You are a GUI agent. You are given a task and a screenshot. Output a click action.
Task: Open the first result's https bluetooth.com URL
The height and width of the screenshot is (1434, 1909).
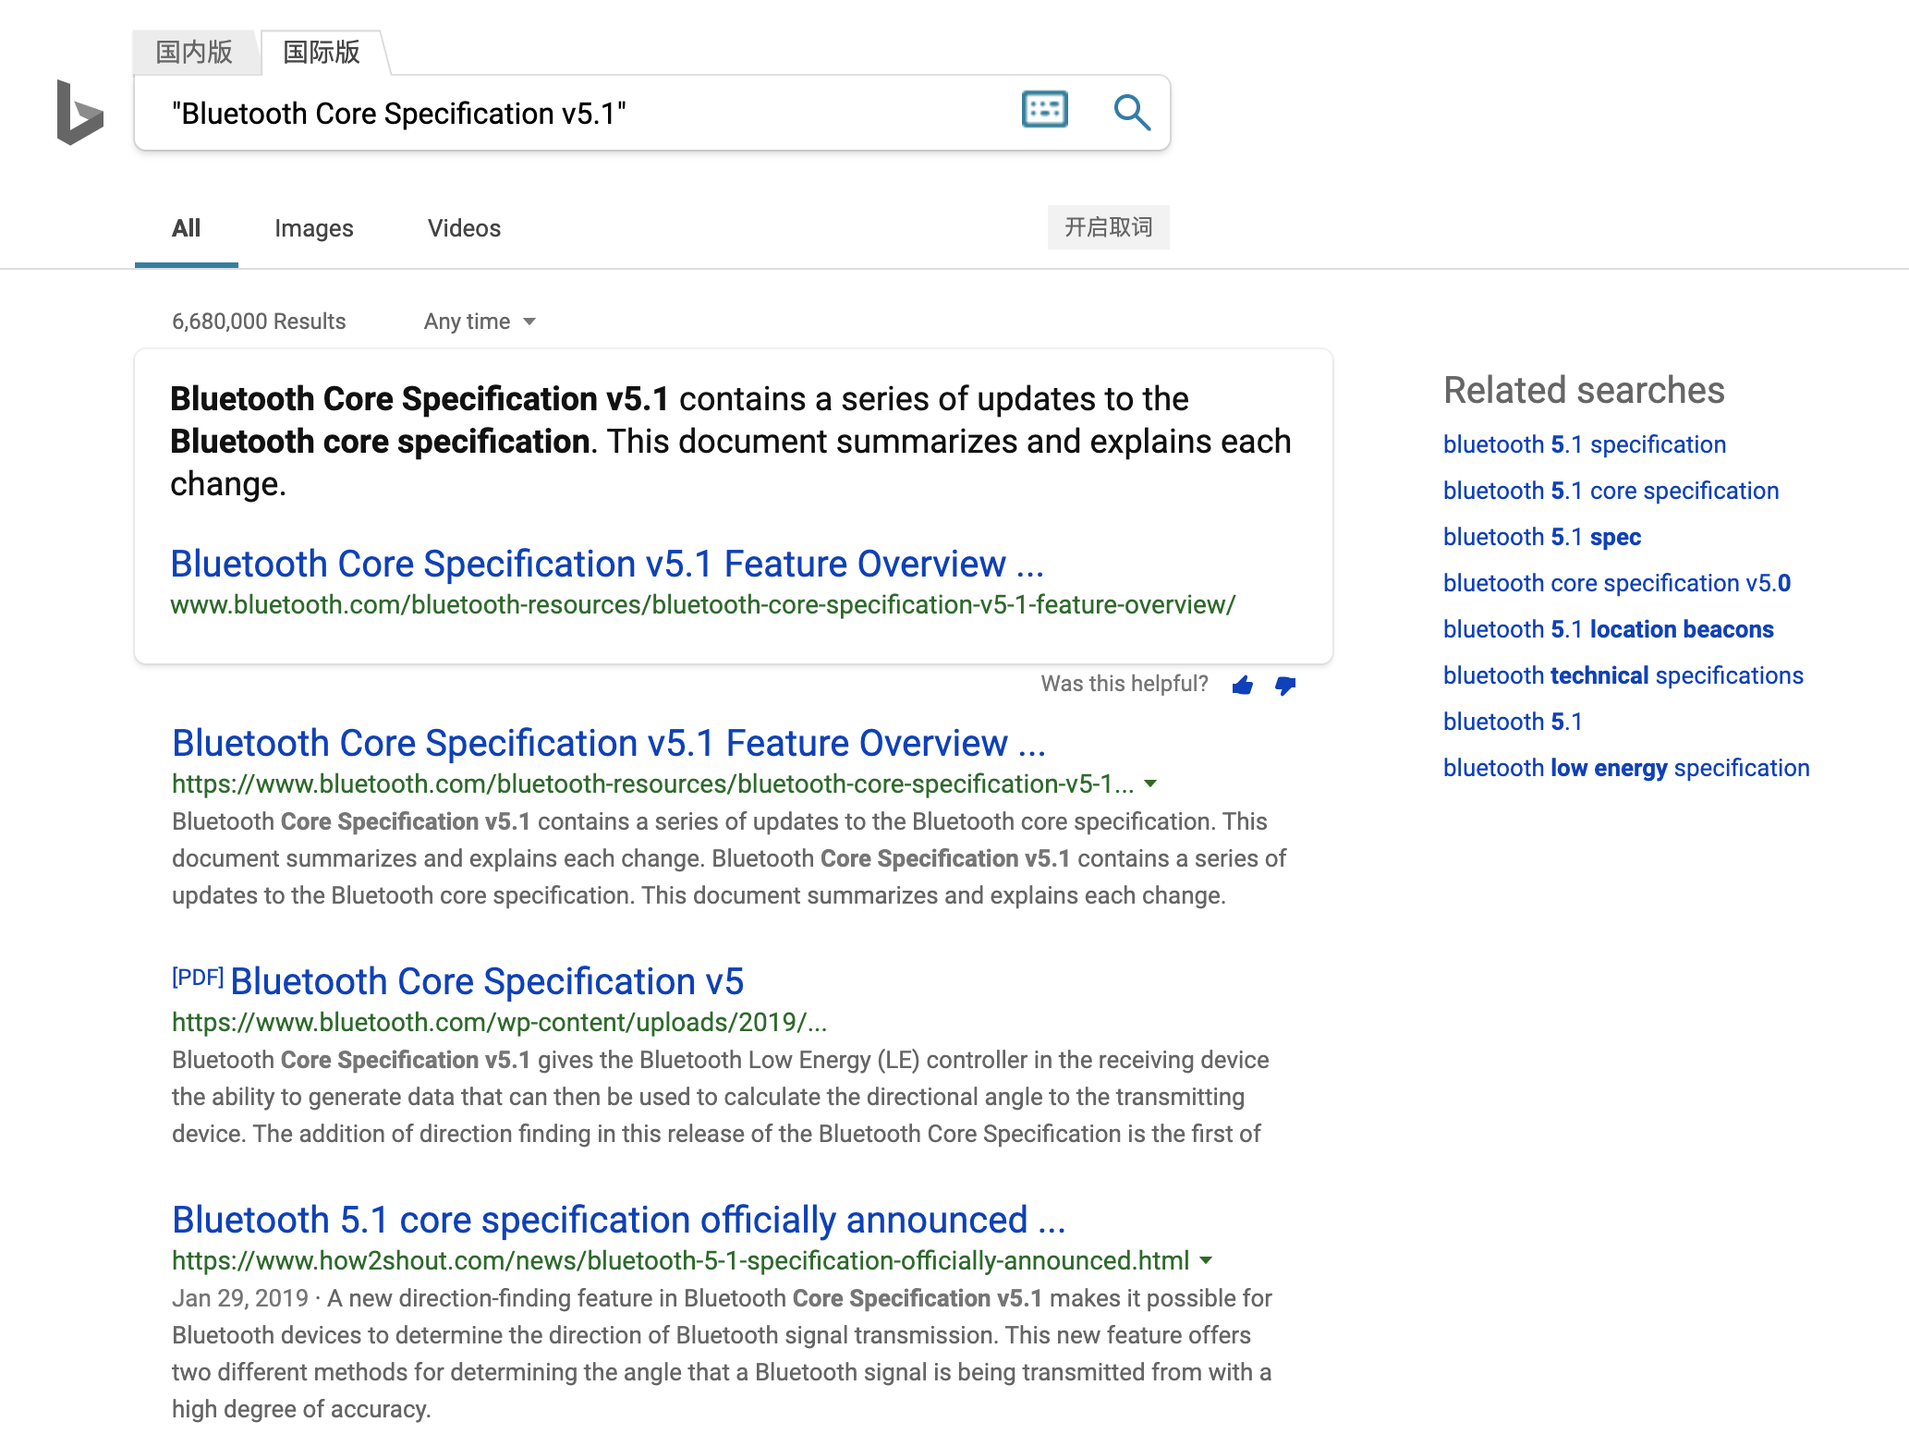point(652,784)
